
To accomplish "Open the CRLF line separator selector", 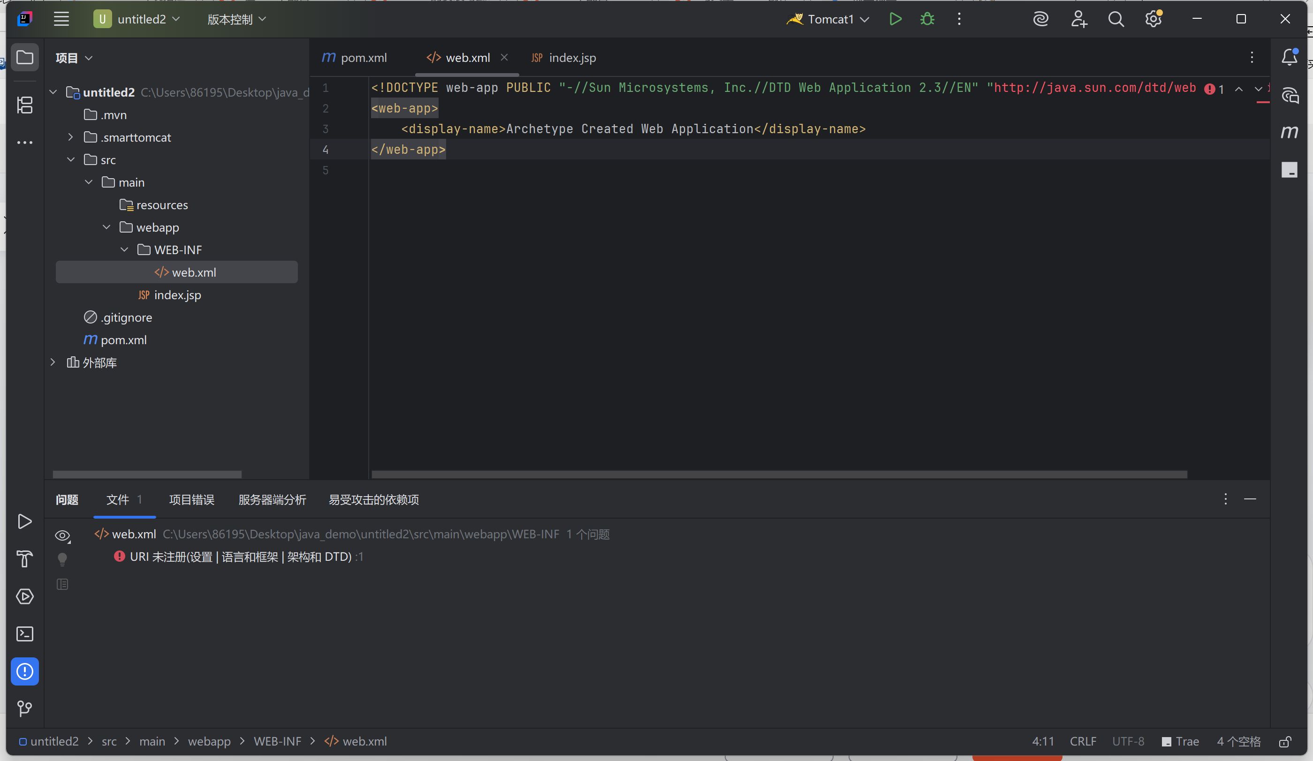I will (1083, 741).
